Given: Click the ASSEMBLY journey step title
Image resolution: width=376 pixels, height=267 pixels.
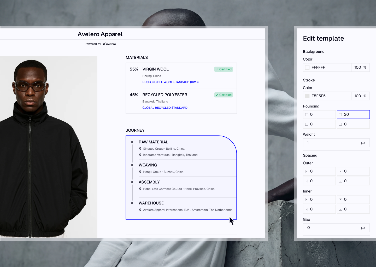Looking at the screenshot, I should (x=149, y=182).
